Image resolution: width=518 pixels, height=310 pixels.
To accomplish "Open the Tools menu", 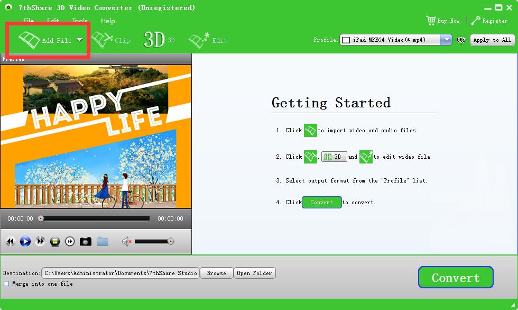I will (x=80, y=21).
